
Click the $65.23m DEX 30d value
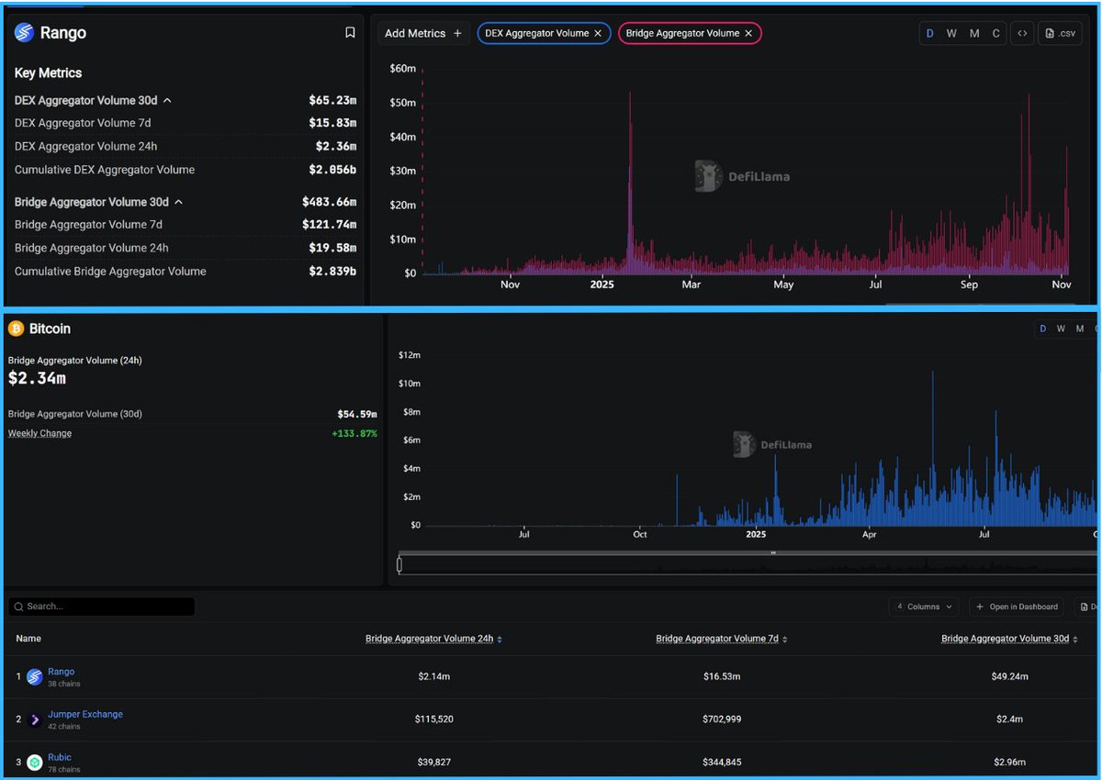click(332, 100)
